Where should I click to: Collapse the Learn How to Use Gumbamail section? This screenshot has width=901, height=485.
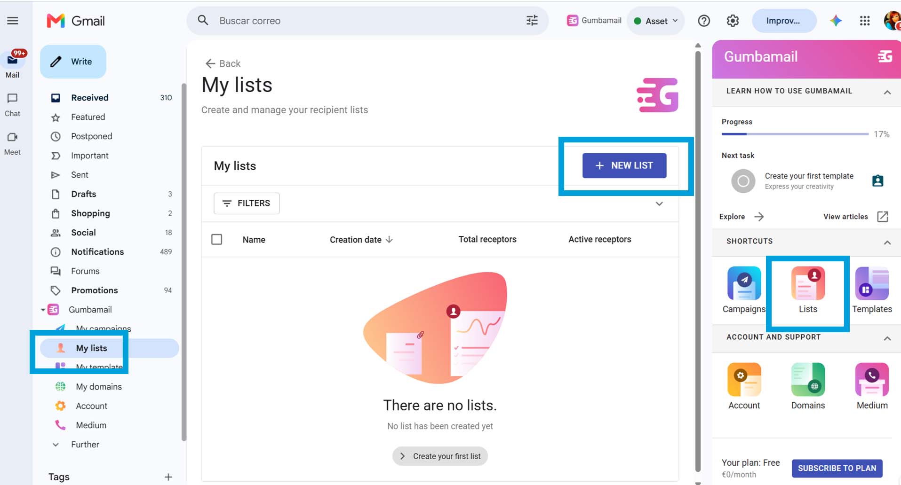pyautogui.click(x=887, y=92)
